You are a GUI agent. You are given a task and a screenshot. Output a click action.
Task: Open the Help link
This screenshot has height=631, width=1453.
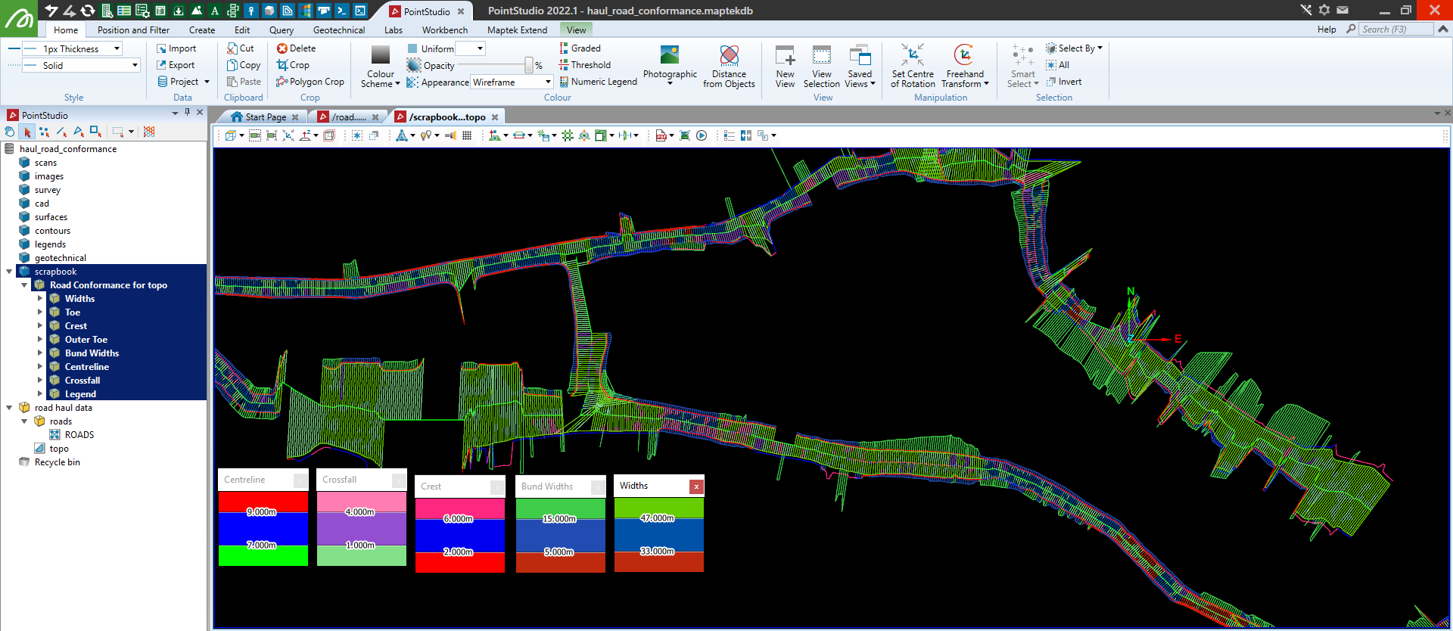point(1327,30)
